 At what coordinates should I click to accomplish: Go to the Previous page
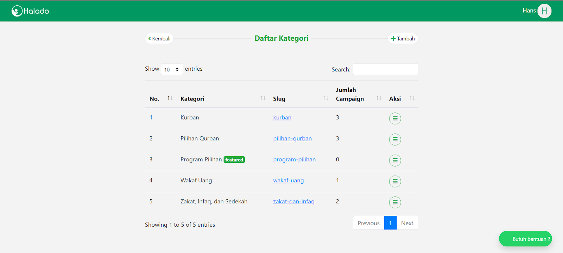pos(368,223)
